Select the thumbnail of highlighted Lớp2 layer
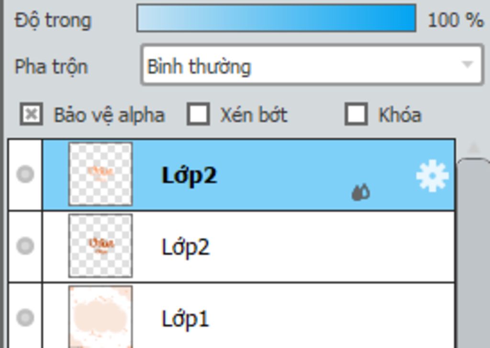 [100, 174]
